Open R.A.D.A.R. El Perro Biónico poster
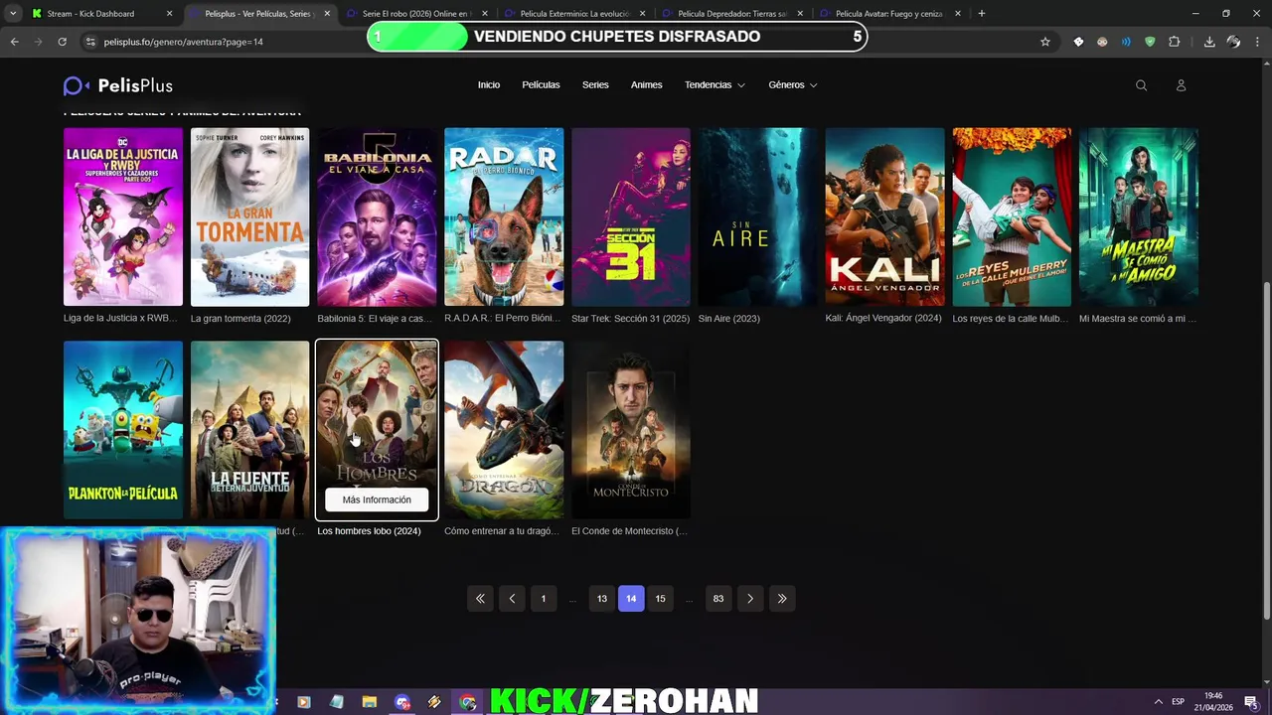 [x=504, y=216]
